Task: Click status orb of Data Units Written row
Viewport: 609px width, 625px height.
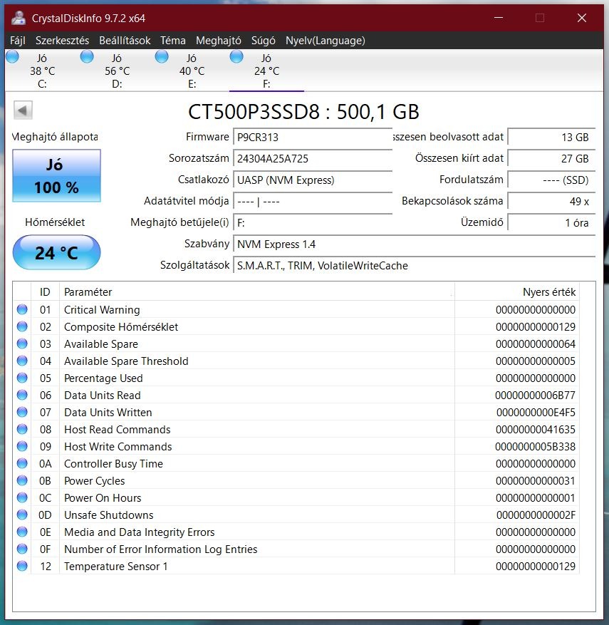Action: pos(22,412)
